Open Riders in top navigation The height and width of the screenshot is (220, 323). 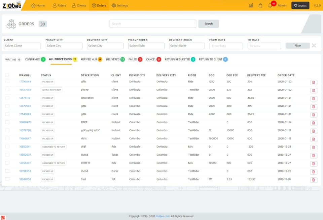[59, 6]
